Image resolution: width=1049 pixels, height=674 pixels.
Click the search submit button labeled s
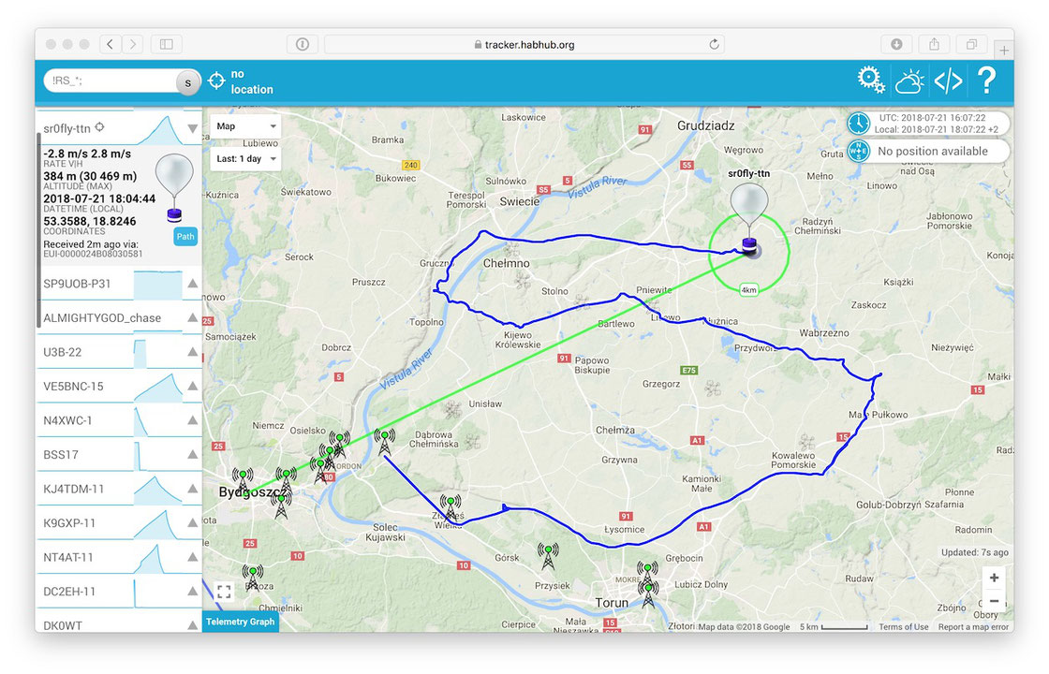(x=188, y=82)
